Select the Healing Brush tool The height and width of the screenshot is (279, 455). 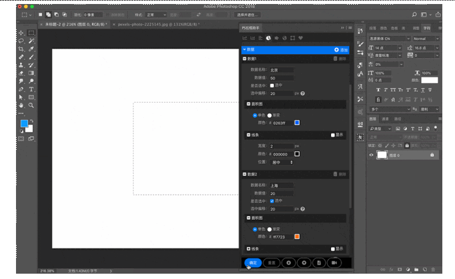[x=21, y=57]
